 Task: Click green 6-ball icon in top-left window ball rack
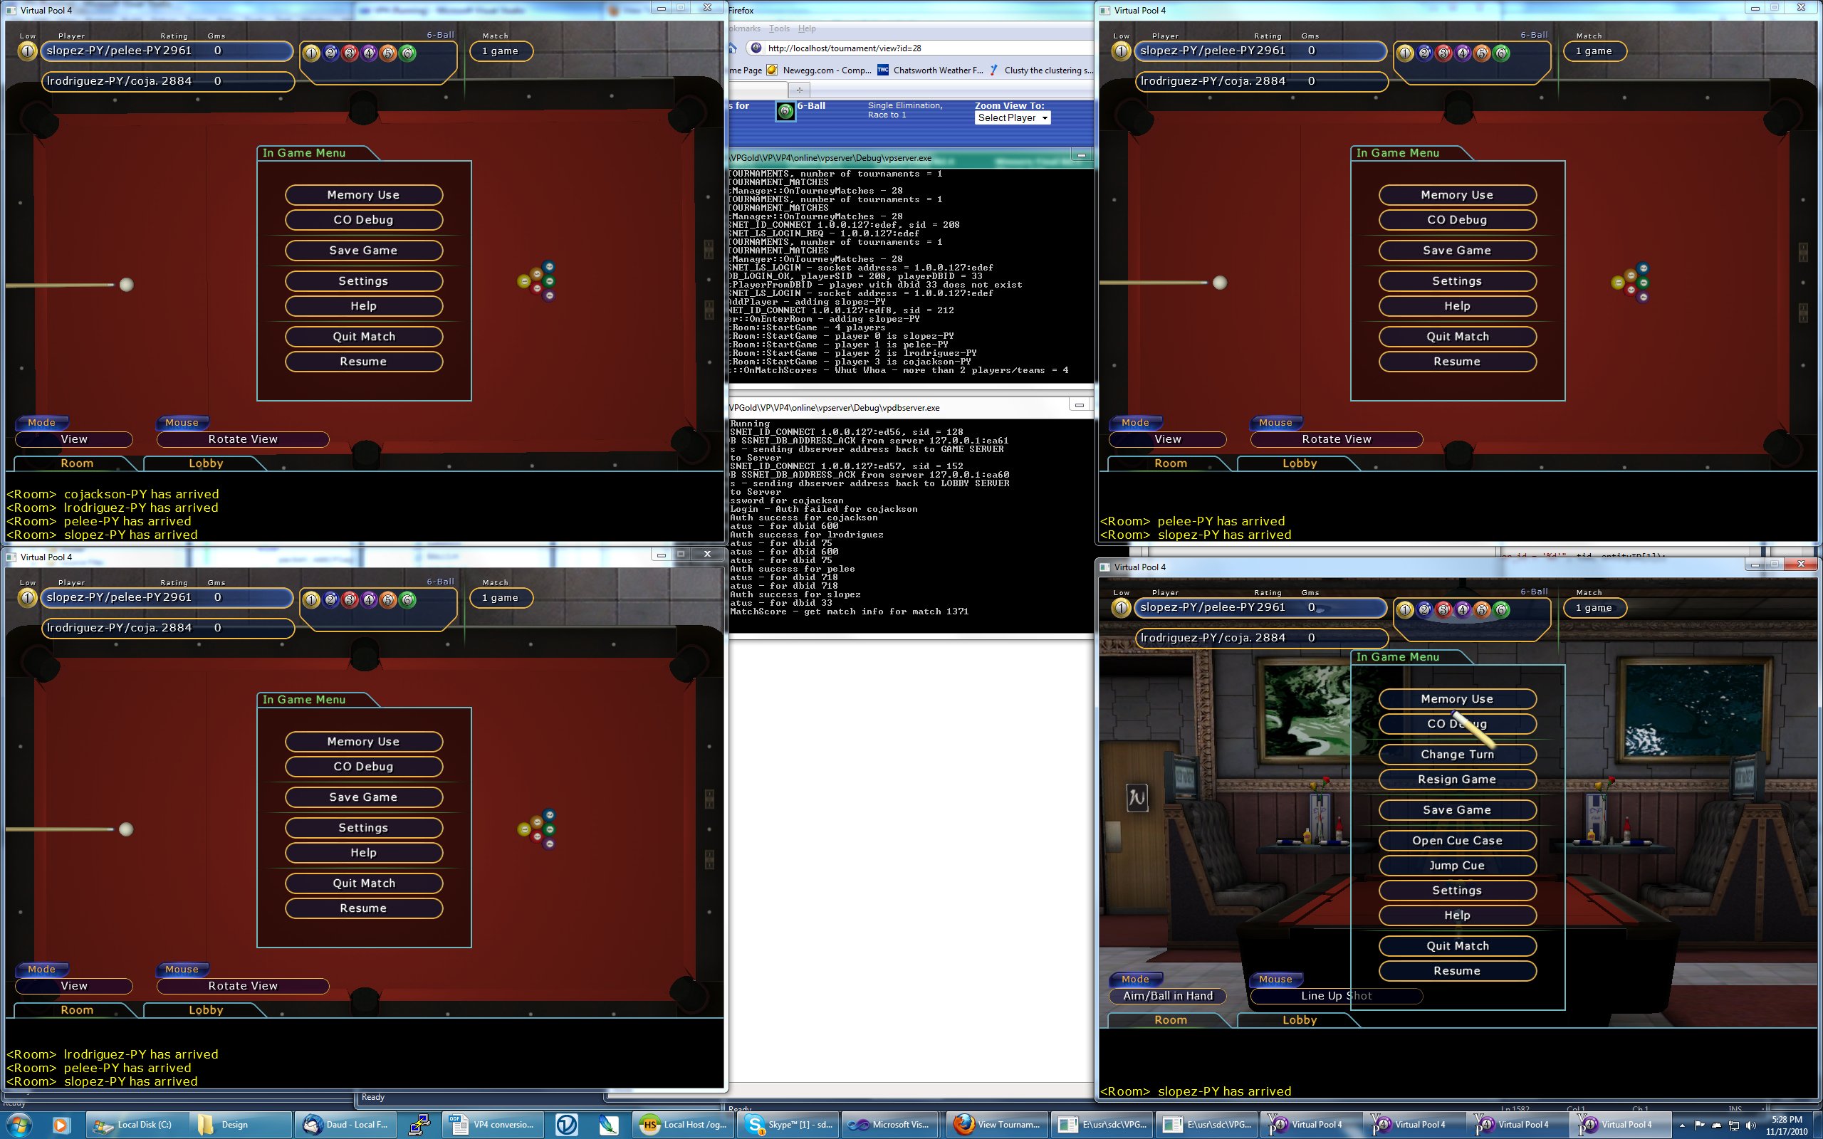(x=407, y=53)
